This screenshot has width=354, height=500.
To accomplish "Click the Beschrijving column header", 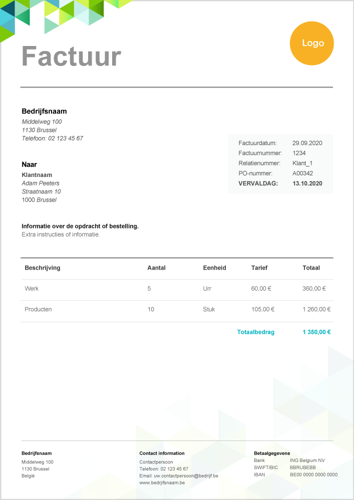I will (x=43, y=268).
